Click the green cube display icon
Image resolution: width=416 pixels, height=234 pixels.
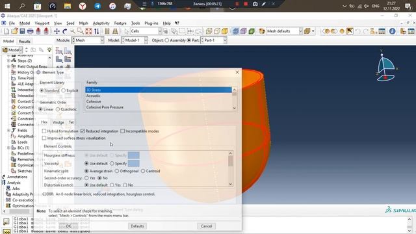pyautogui.click(x=252, y=31)
